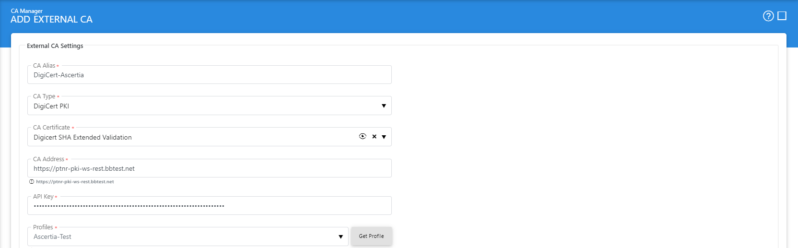Clear the CA Certificate selection with X
The width and height of the screenshot is (798, 248).
click(374, 137)
